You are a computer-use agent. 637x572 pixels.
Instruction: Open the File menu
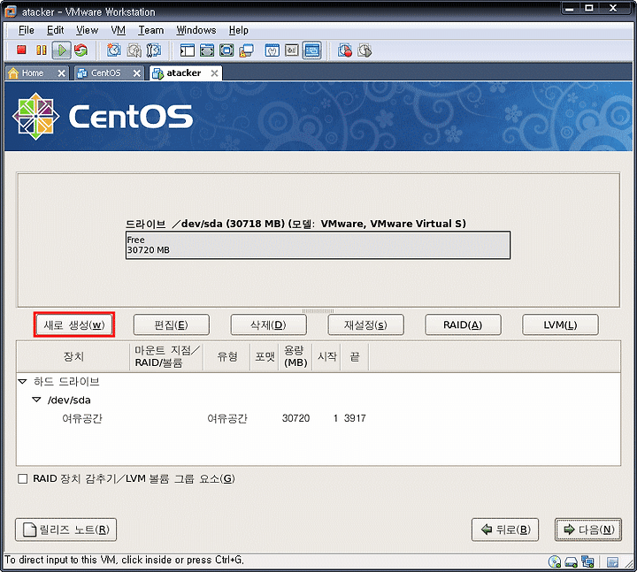(27, 30)
